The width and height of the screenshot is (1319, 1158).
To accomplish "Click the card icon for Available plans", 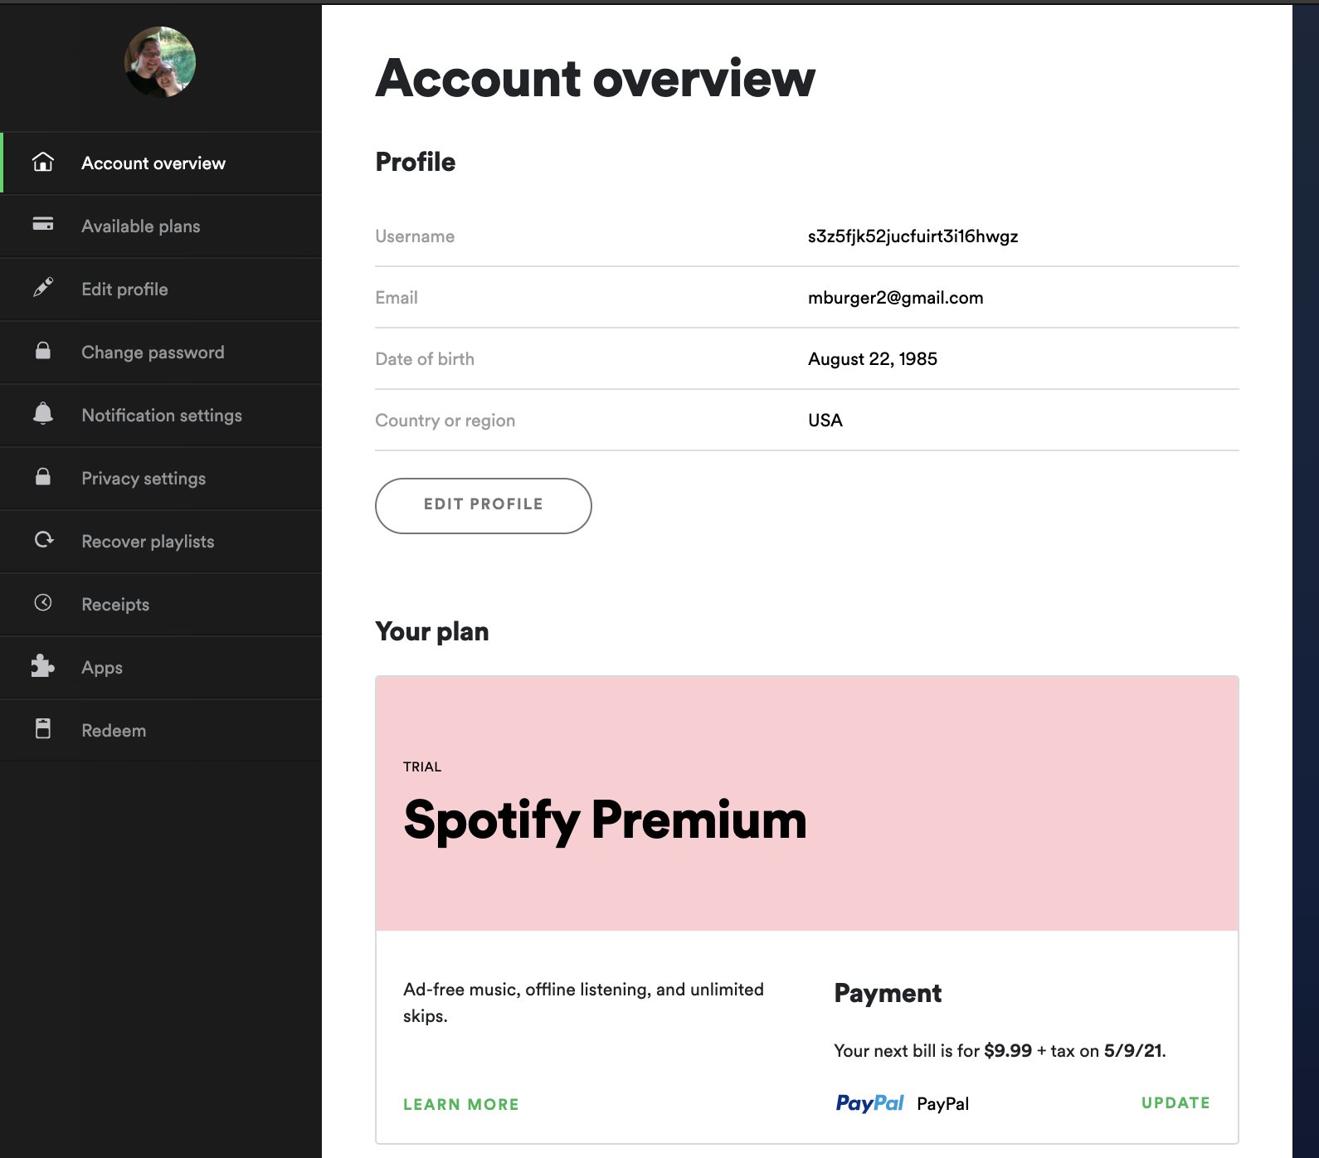I will coord(43,224).
